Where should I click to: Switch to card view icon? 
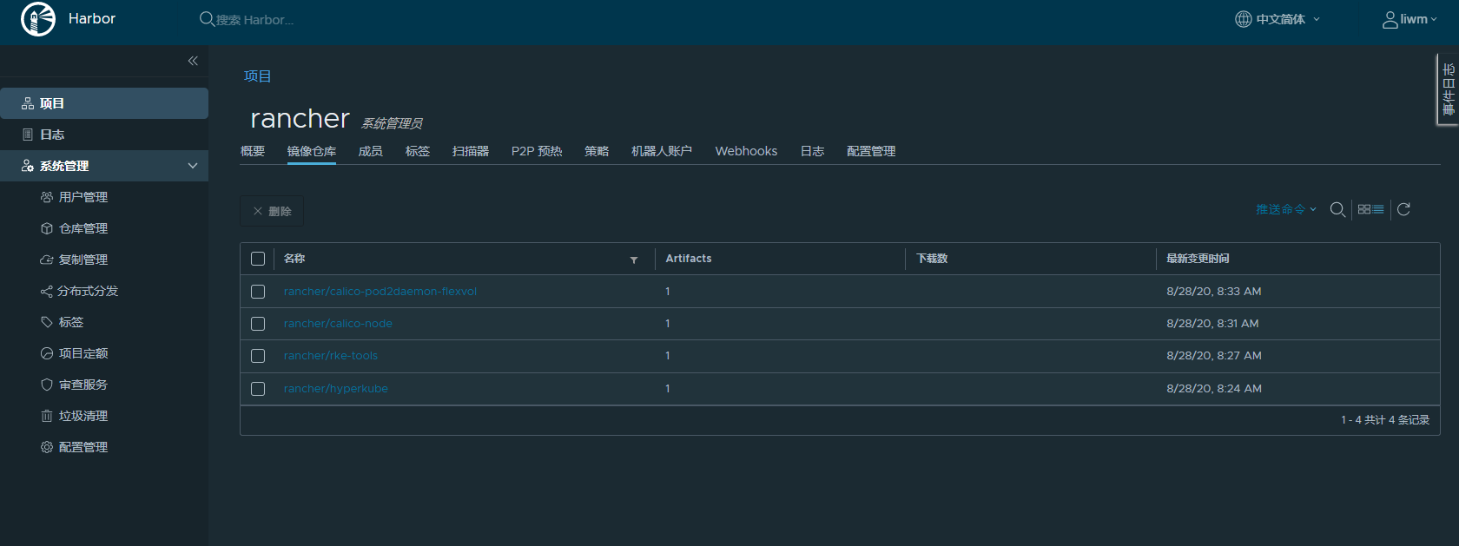pyautogui.click(x=1364, y=209)
